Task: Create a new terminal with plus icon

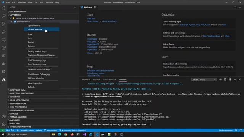Action: (220, 80)
